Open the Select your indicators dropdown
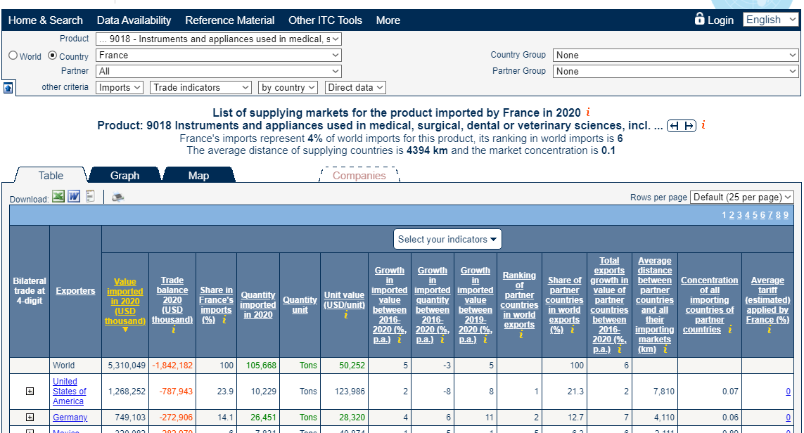The image size is (804, 433). [447, 239]
